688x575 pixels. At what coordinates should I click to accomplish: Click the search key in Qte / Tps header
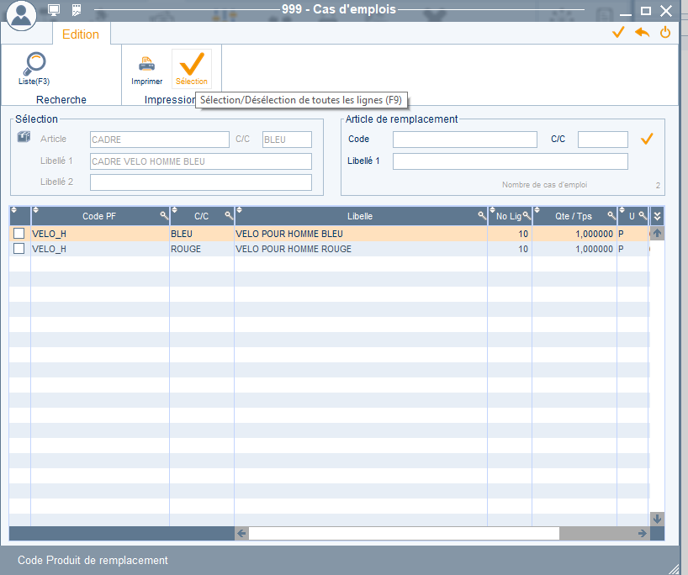[x=611, y=215]
